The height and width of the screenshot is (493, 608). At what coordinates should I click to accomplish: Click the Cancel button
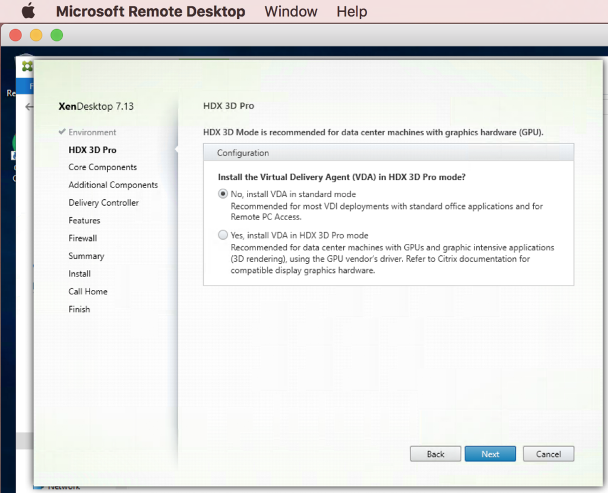pyautogui.click(x=548, y=454)
